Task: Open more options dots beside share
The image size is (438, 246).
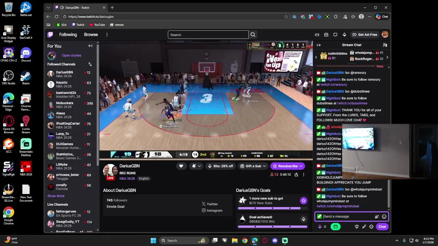Action: coord(304,175)
